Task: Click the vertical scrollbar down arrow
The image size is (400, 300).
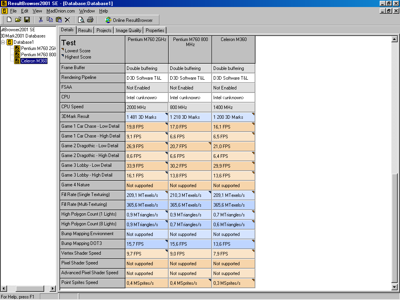Action: click(395, 287)
